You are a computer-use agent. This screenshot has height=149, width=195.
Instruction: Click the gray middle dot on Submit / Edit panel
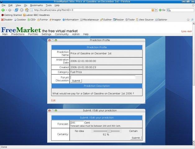click(53, 110)
